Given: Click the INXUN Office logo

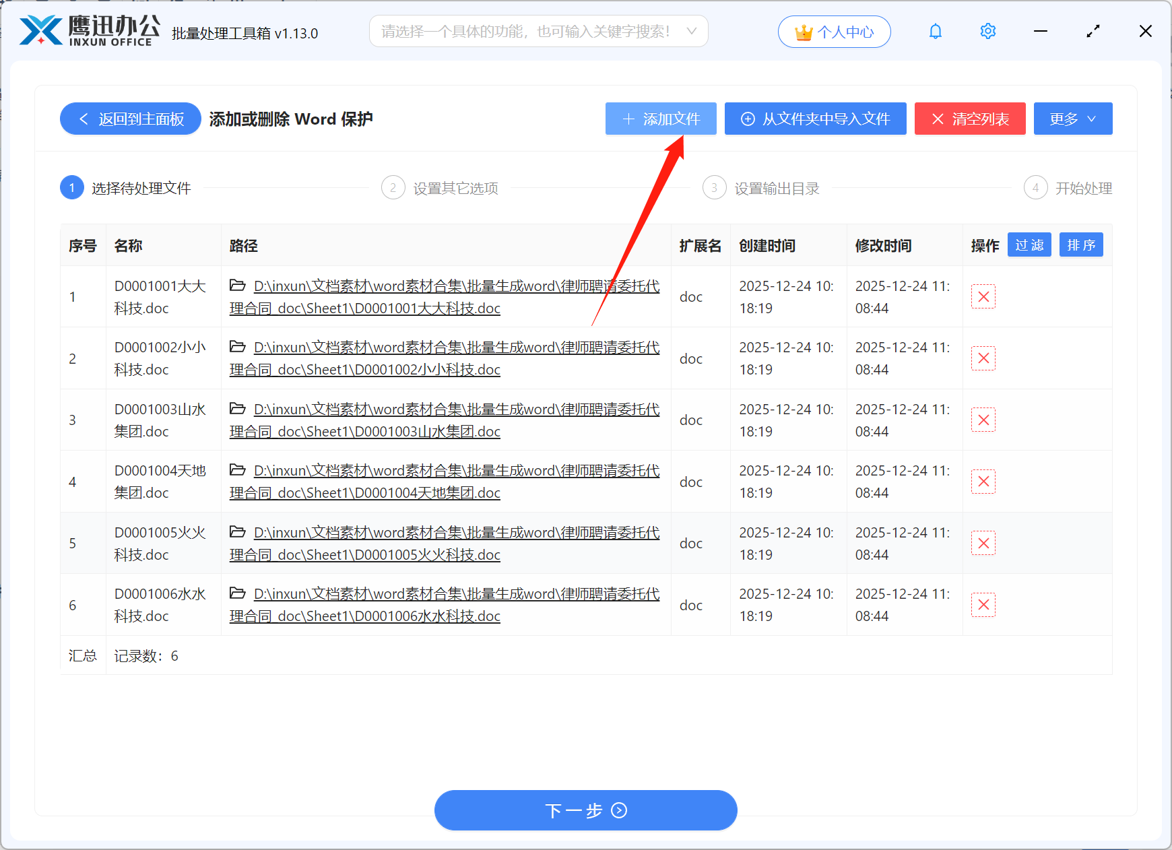Looking at the screenshot, I should tap(90, 31).
